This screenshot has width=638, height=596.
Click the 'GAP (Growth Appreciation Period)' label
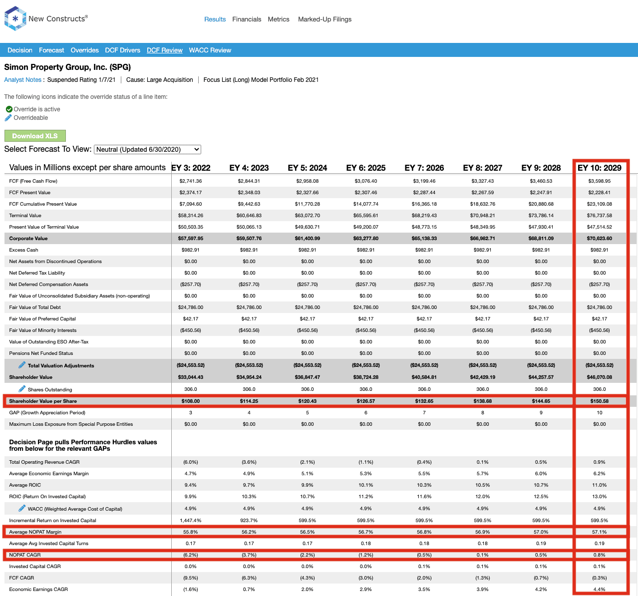tap(47, 413)
